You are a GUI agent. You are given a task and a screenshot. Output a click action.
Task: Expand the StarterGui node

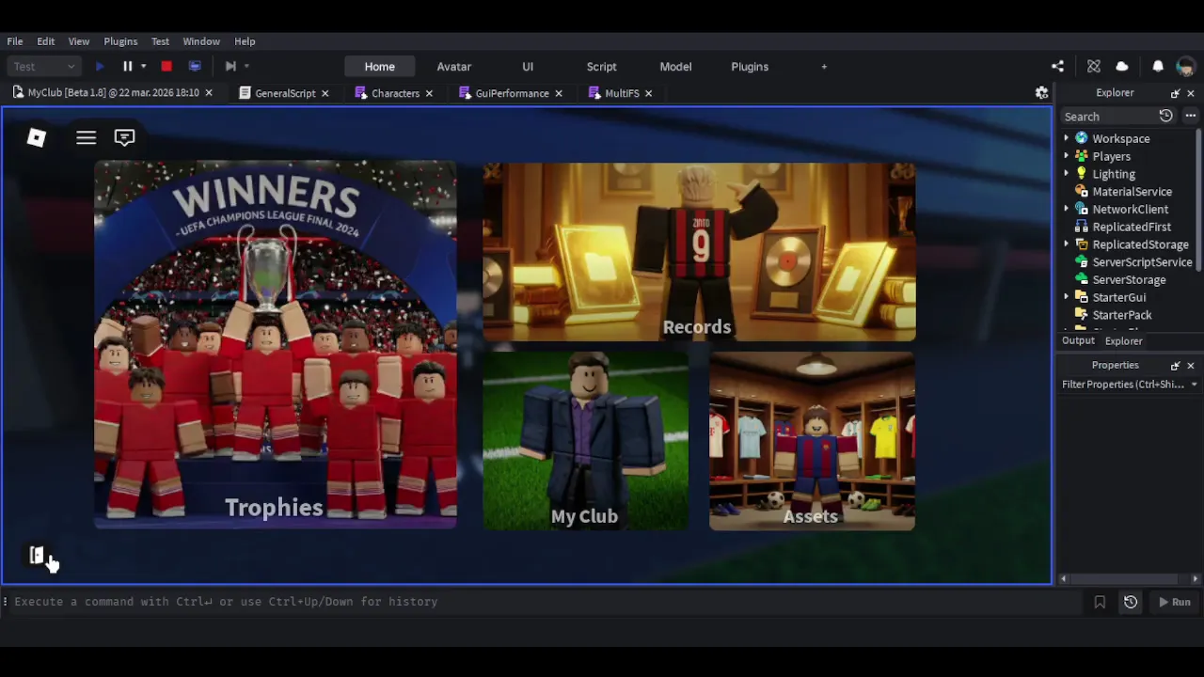[1067, 298]
